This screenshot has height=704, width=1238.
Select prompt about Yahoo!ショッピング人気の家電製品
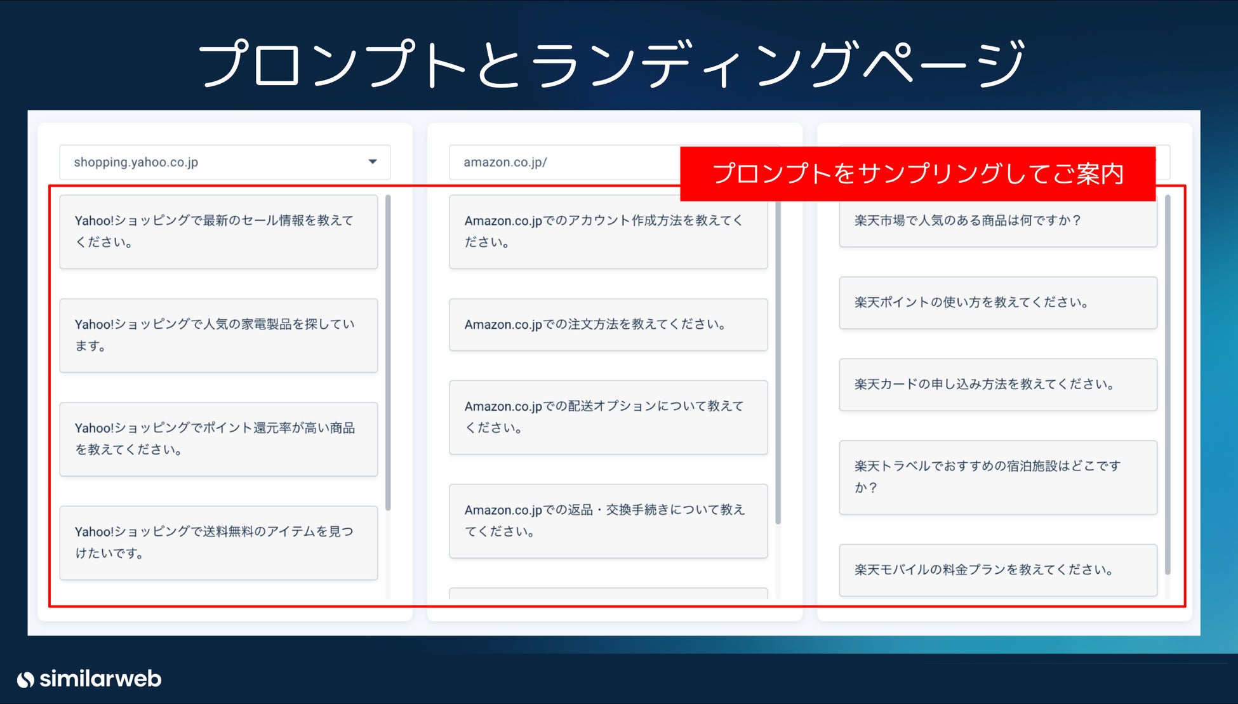(218, 335)
